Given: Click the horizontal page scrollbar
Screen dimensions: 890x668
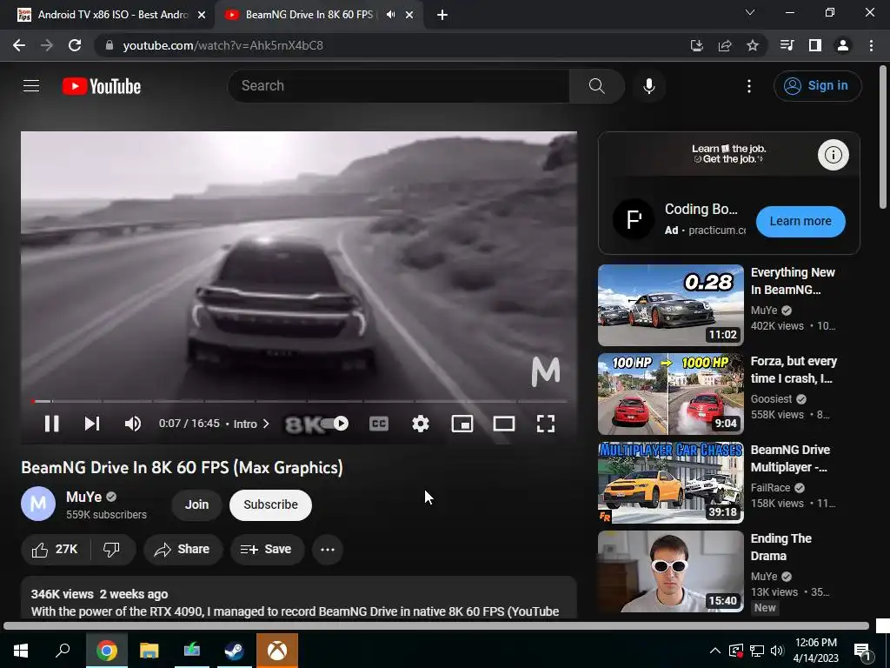Looking at the screenshot, I should point(436,626).
